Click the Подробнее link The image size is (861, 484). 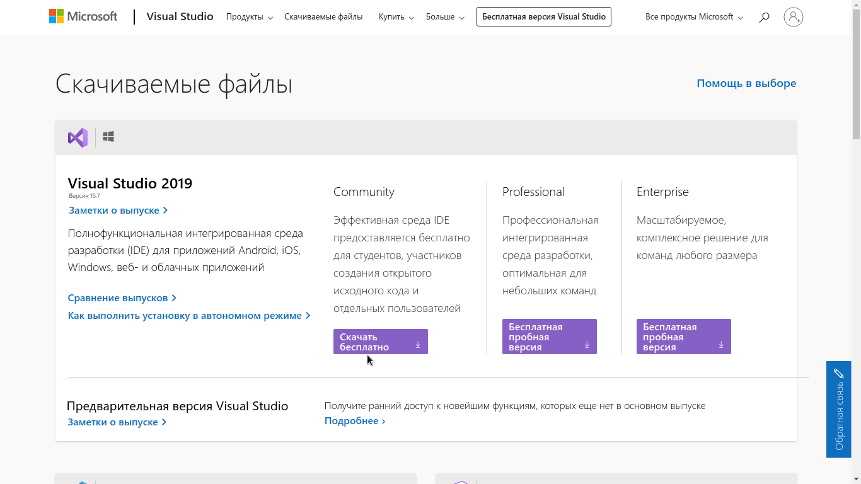click(x=355, y=421)
